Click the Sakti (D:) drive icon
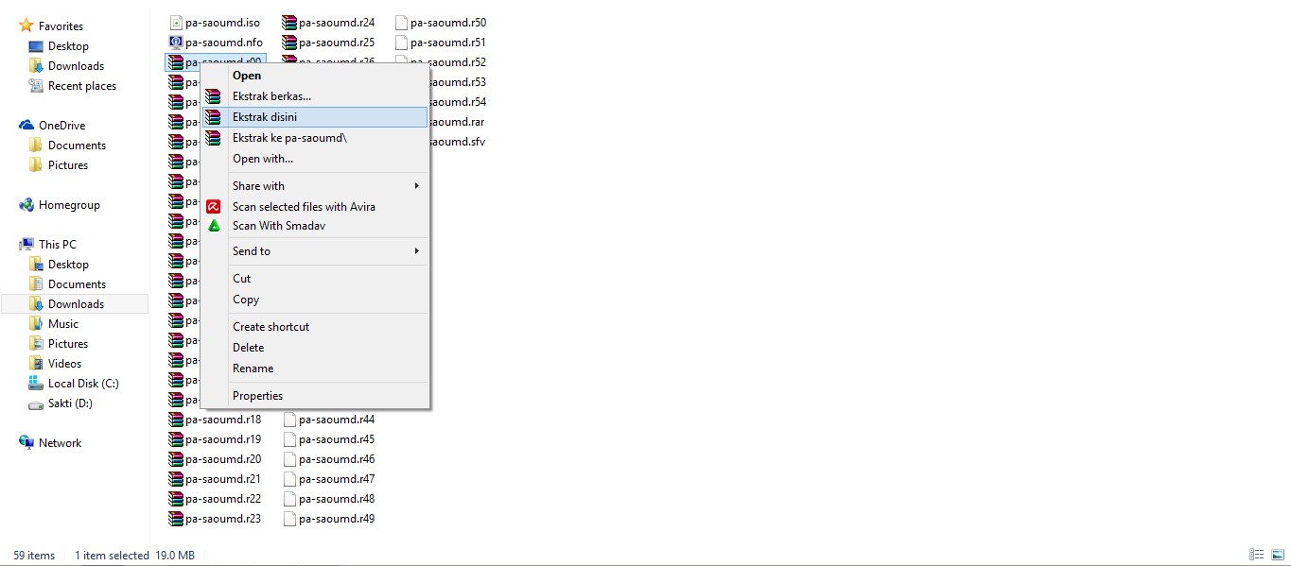This screenshot has height=566, width=1291. click(36, 403)
